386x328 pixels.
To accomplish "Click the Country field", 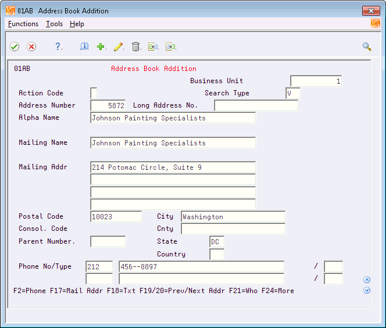I will pos(217,254).
